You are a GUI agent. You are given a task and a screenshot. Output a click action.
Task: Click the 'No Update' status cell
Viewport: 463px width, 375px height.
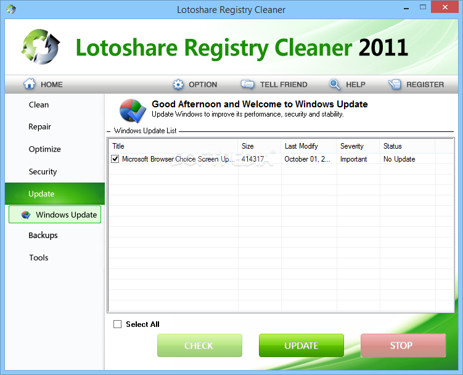pos(399,159)
